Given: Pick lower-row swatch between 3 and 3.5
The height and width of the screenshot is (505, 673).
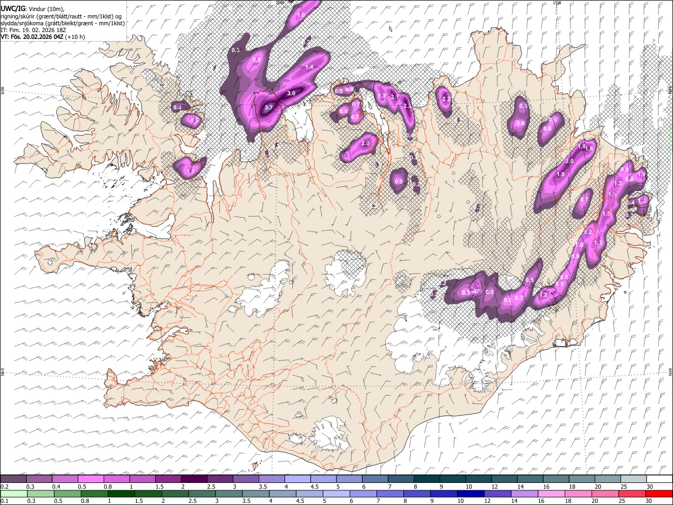Looking at the screenshot, I should tap(229, 493).
